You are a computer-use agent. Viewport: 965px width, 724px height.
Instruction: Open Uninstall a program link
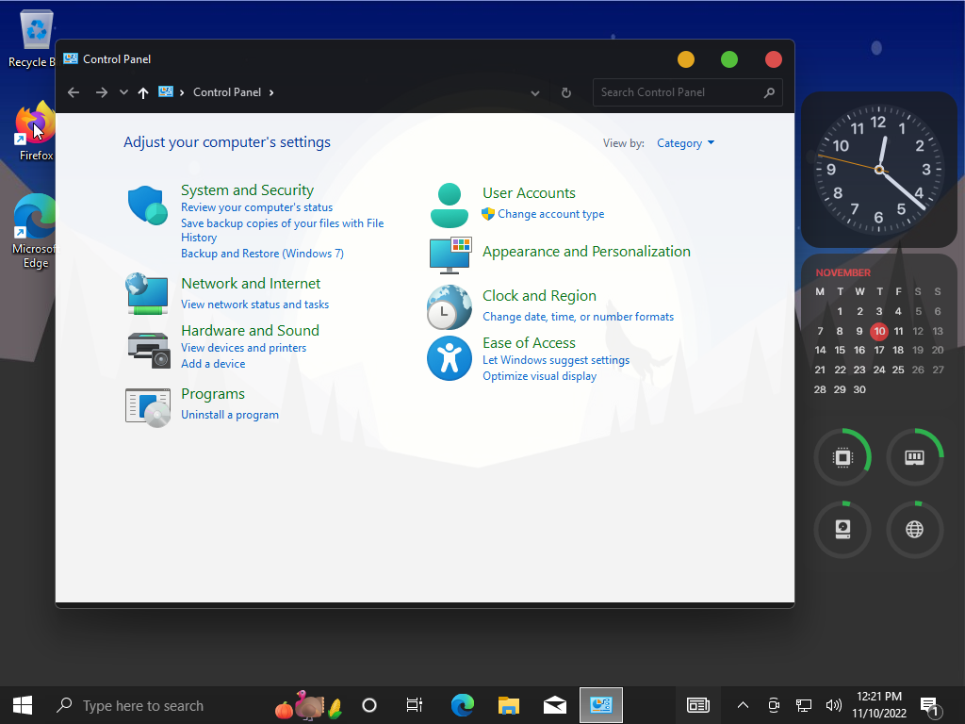pyautogui.click(x=230, y=415)
